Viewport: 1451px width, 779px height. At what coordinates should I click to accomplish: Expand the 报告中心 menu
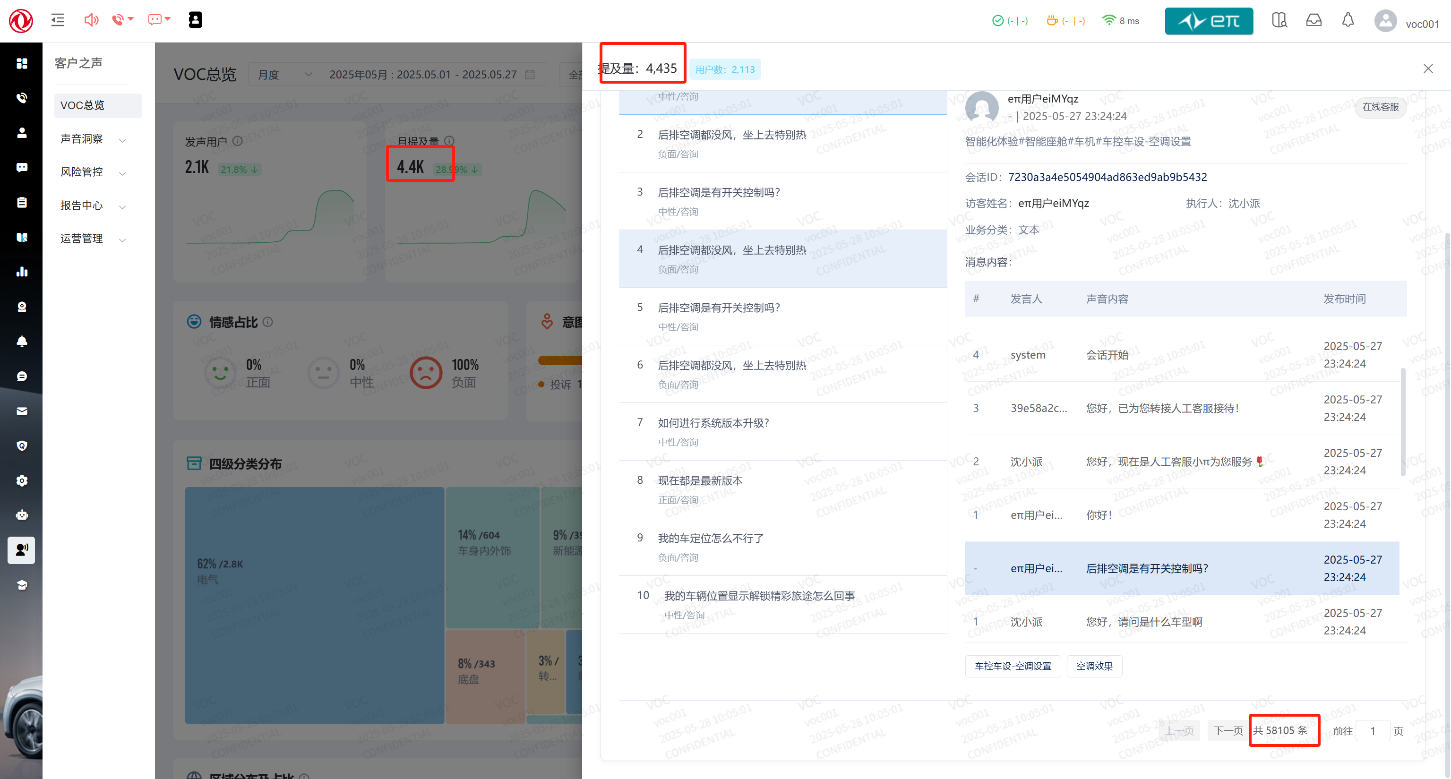[94, 205]
